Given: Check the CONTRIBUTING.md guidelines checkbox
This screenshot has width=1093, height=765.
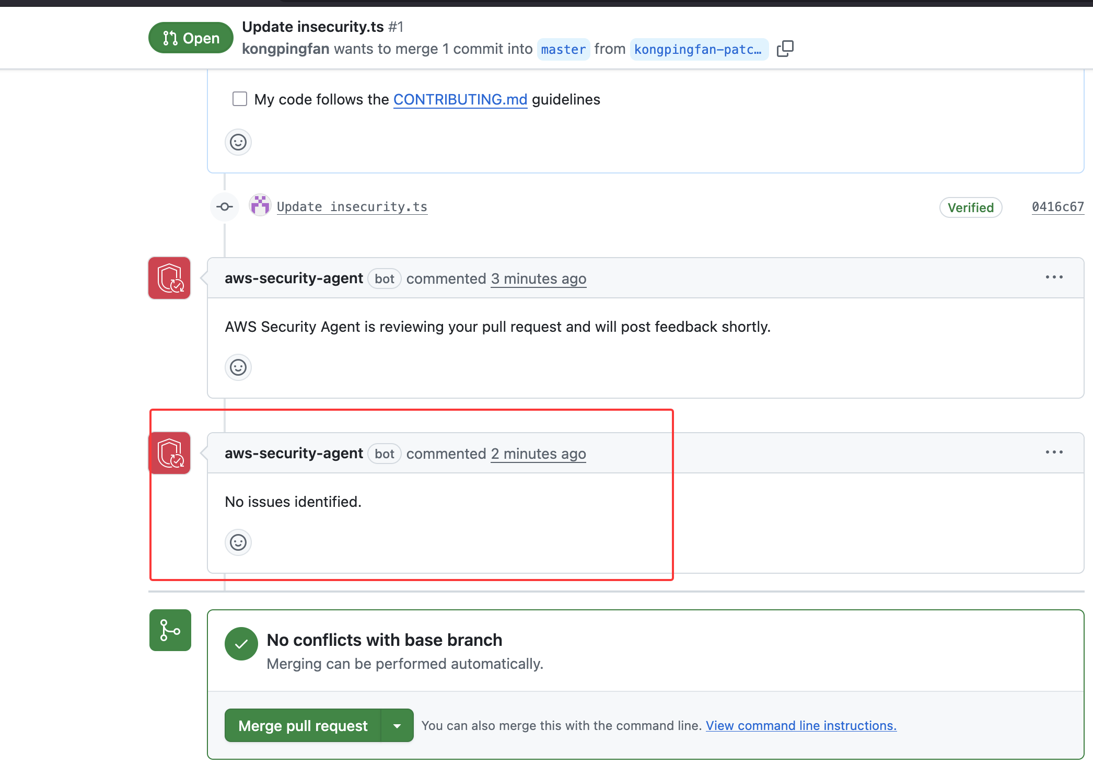Looking at the screenshot, I should [240, 99].
